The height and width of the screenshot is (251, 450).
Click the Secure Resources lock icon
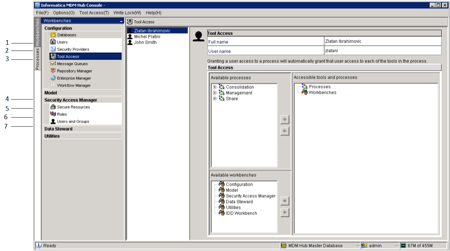(x=53, y=107)
